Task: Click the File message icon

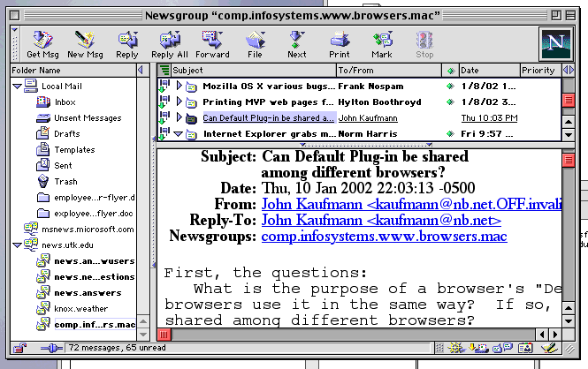Action: [255, 42]
